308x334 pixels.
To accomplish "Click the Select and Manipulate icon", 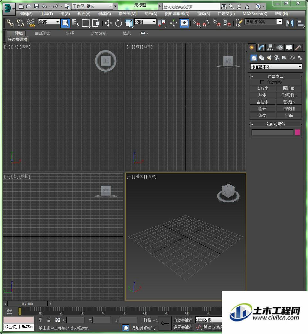I will point(174,23).
